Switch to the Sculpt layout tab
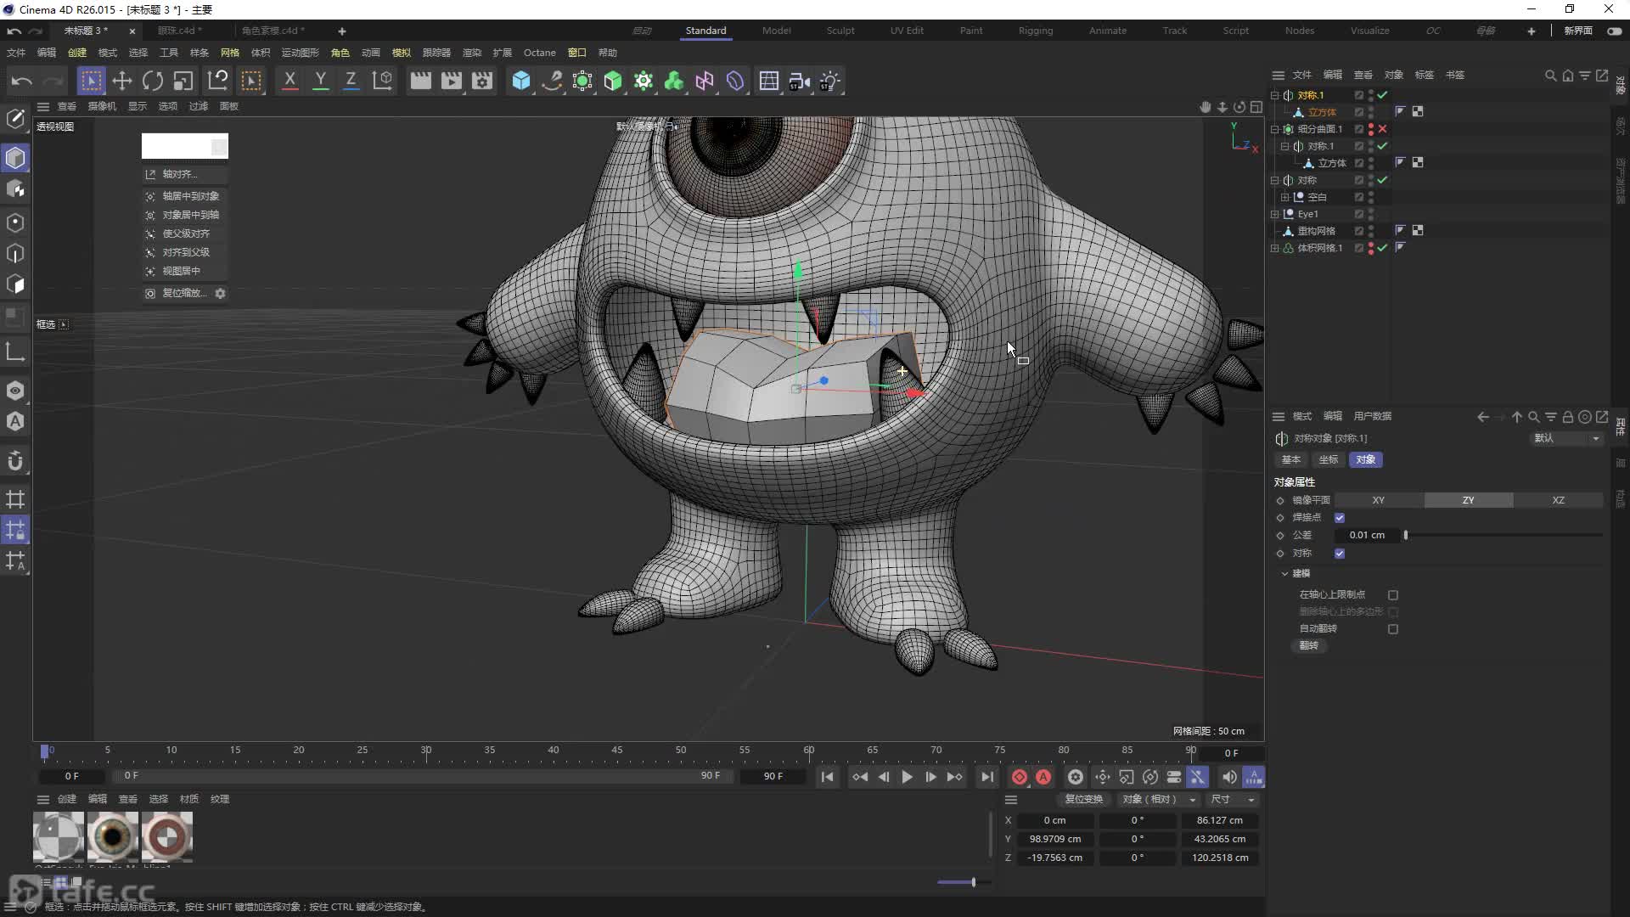The image size is (1630, 917). tap(840, 31)
